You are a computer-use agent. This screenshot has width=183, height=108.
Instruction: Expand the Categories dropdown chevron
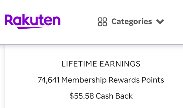(160, 22)
